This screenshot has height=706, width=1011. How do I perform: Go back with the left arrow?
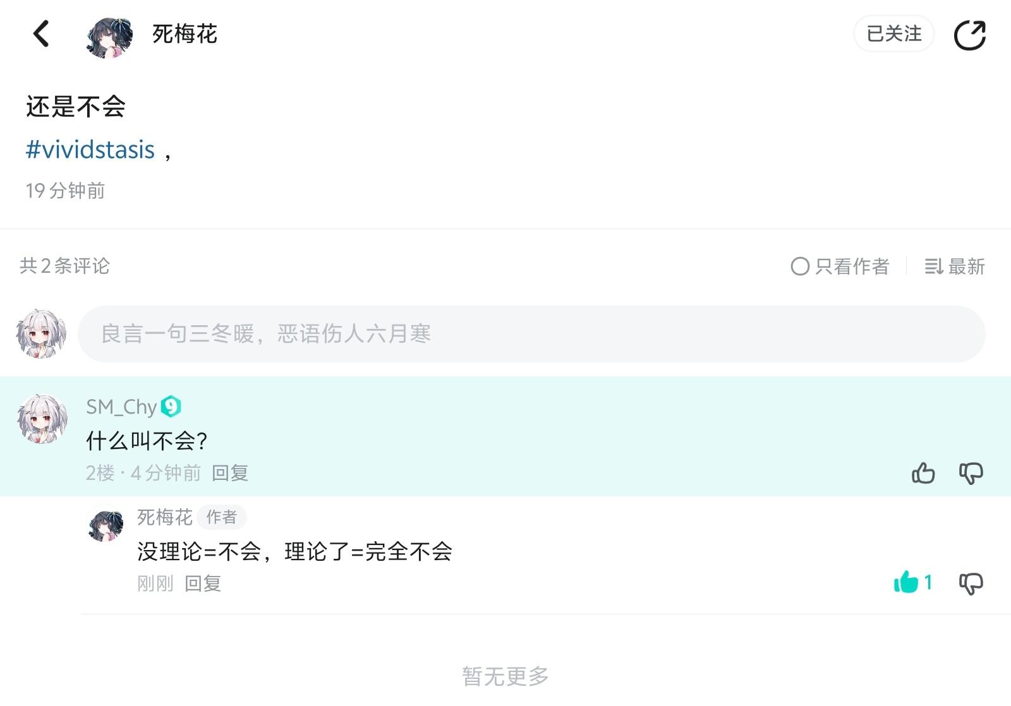coord(41,34)
